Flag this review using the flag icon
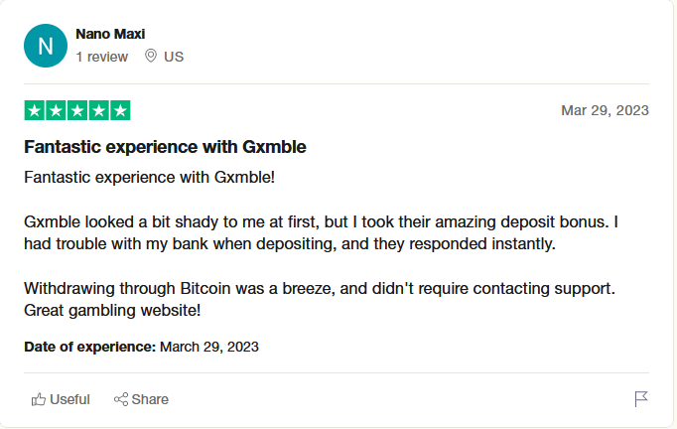The width and height of the screenshot is (677, 429). [641, 399]
